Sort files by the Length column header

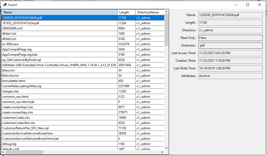126,12
